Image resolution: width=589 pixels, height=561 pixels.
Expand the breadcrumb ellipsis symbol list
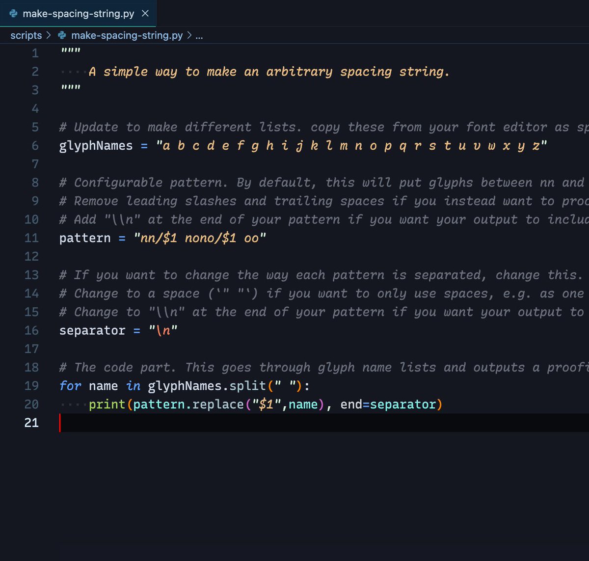[199, 35]
